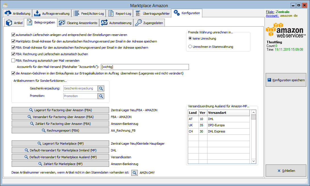Select the Belegvorgaben sub-tab
The height and width of the screenshot is (186, 310).
click(41, 22)
